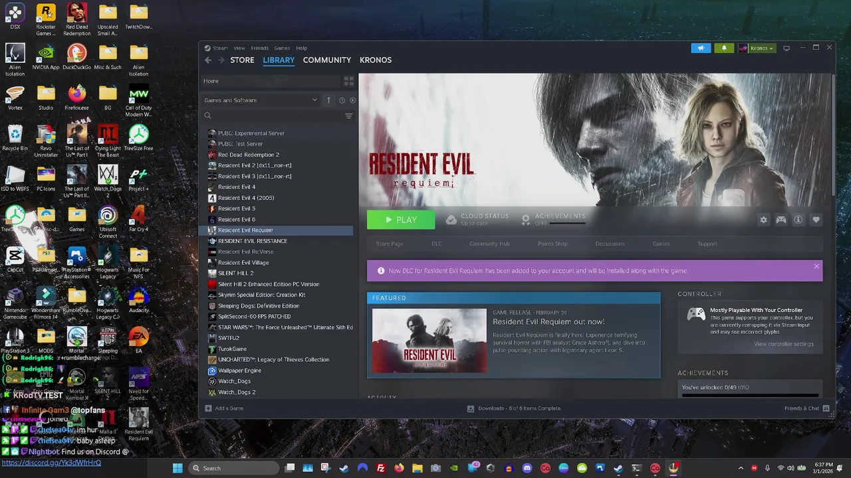Switch library to grid collections view
Image resolution: width=851 pixels, height=478 pixels.
[x=348, y=81]
